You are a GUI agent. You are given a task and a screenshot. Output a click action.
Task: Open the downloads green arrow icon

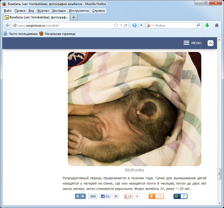pyautogui.click(x=207, y=26)
